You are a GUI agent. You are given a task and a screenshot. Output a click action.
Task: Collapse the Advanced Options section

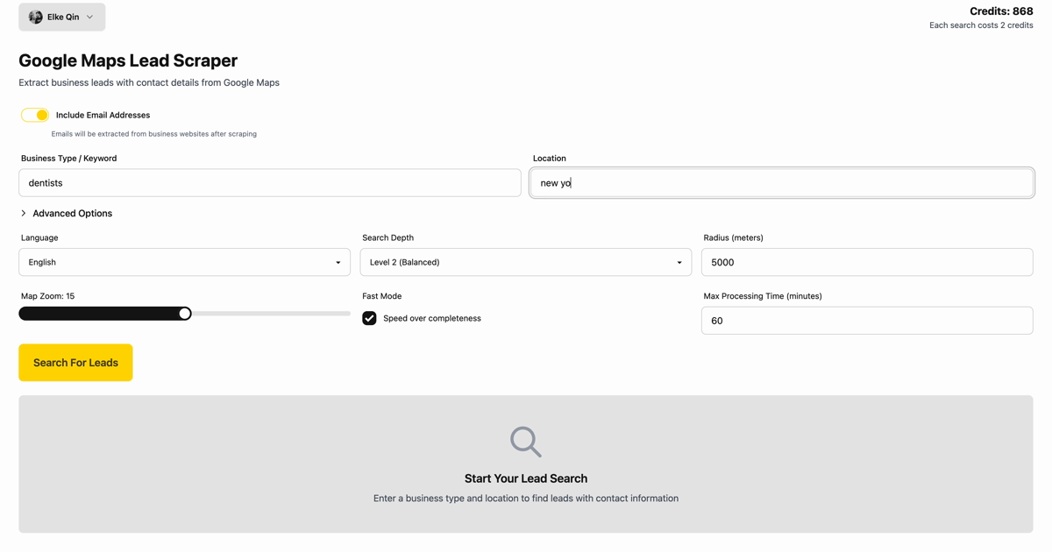coord(67,213)
